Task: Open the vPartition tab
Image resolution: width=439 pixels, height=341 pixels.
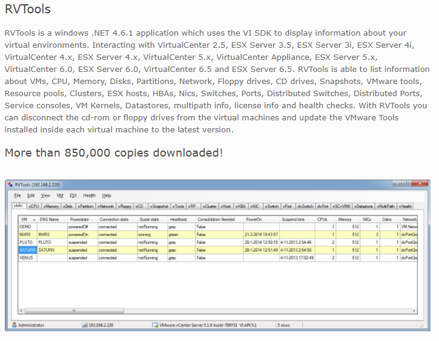Action: (85, 206)
